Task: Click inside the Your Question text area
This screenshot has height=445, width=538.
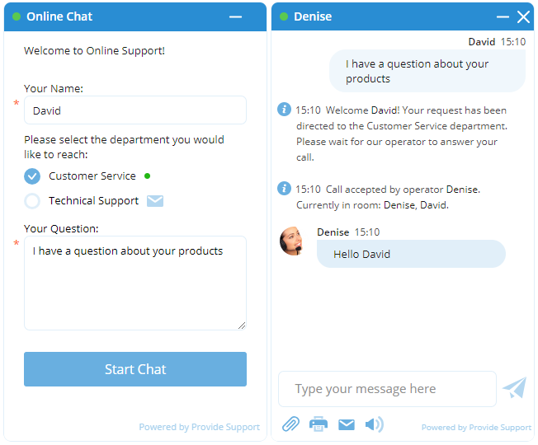Action: 135,283
